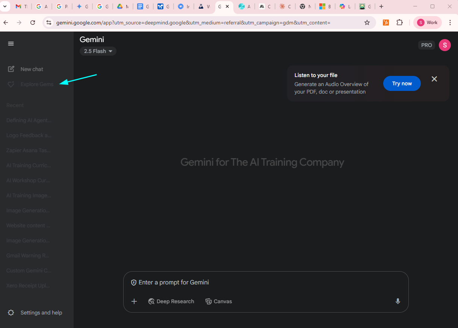Open Settings and help
The width and height of the screenshot is (458, 328).
click(35, 313)
